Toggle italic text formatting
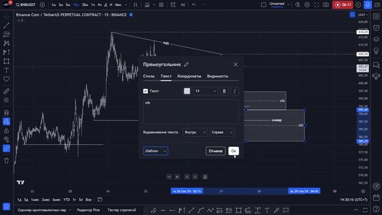Image resolution: width=382 pixels, height=215 pixels. click(235, 91)
